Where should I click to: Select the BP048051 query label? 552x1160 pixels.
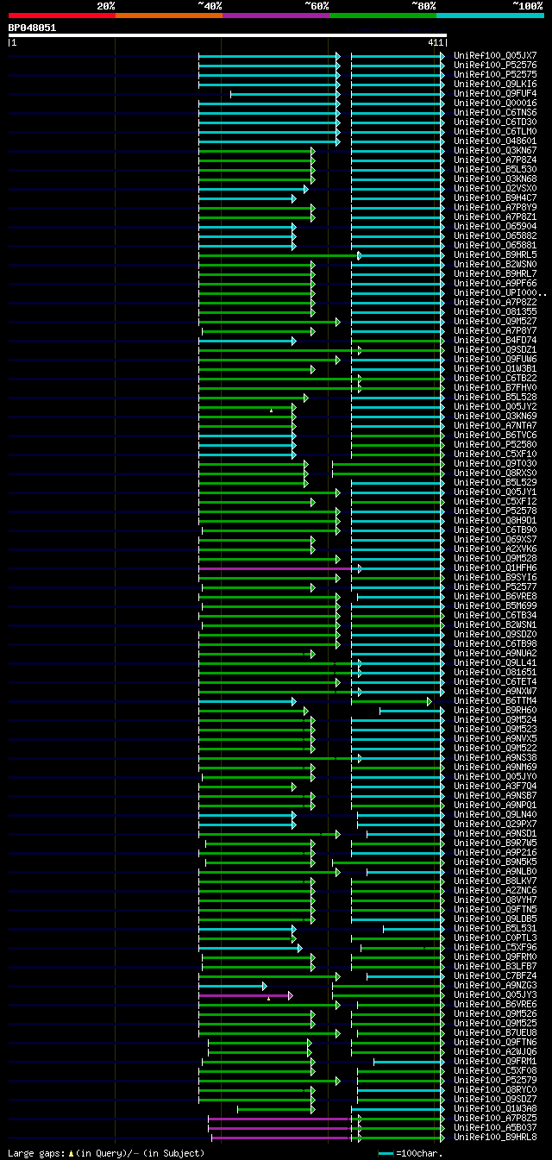pos(32,28)
